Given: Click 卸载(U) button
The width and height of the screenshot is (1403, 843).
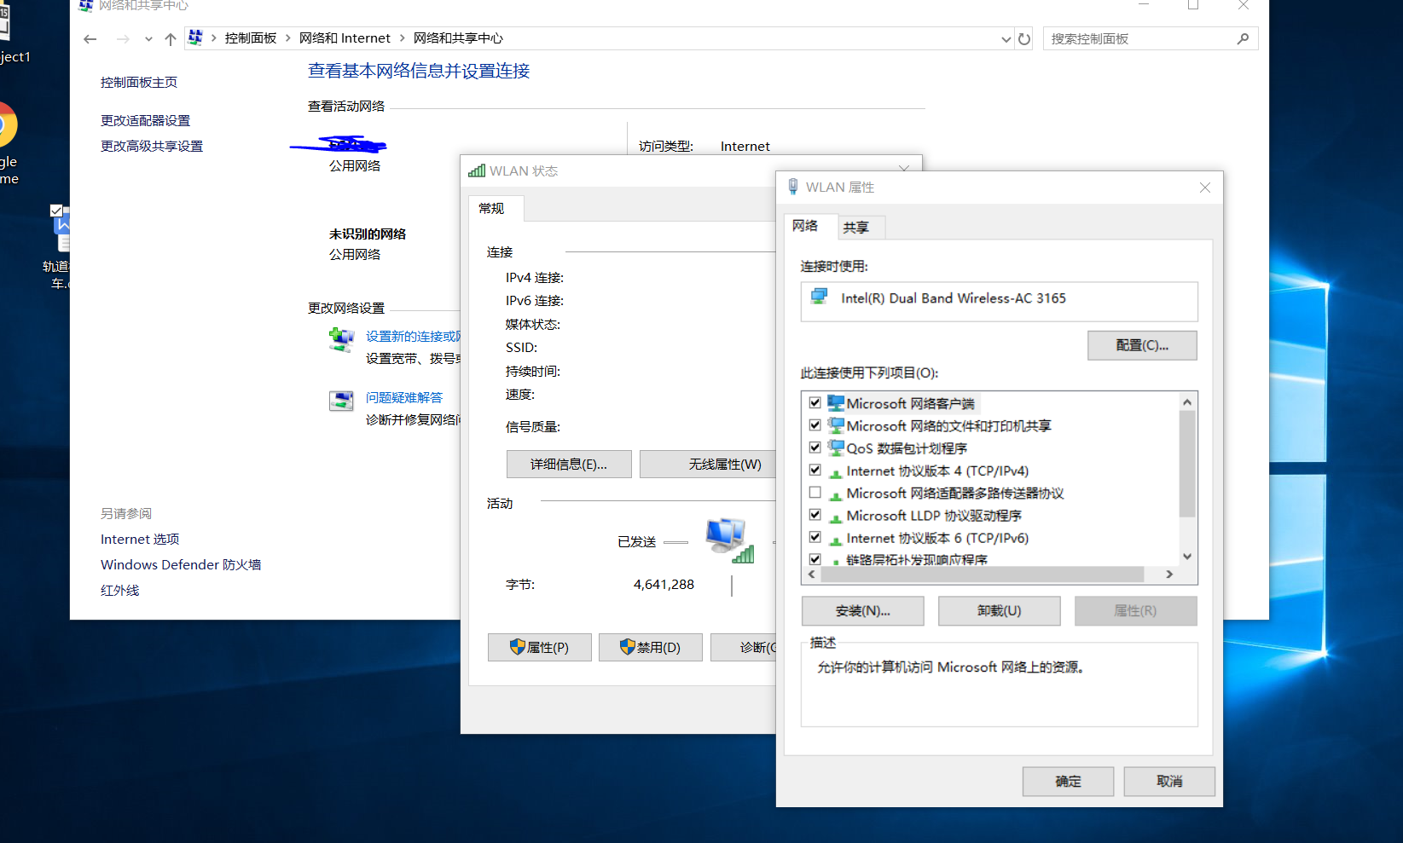Looking at the screenshot, I should 999,611.
